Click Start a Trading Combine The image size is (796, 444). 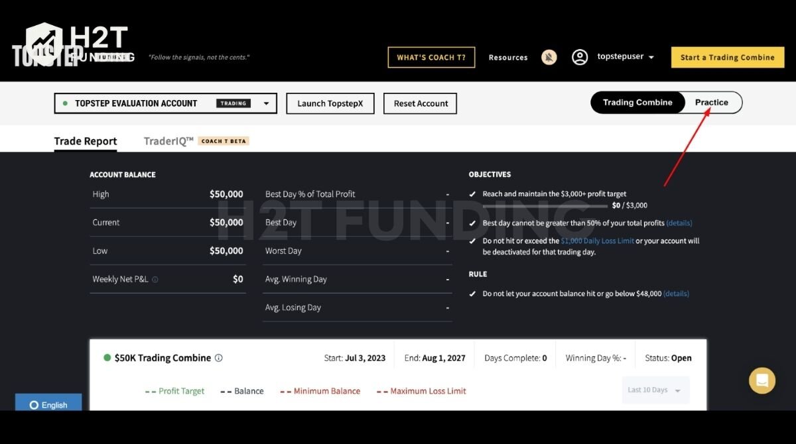pyautogui.click(x=727, y=57)
